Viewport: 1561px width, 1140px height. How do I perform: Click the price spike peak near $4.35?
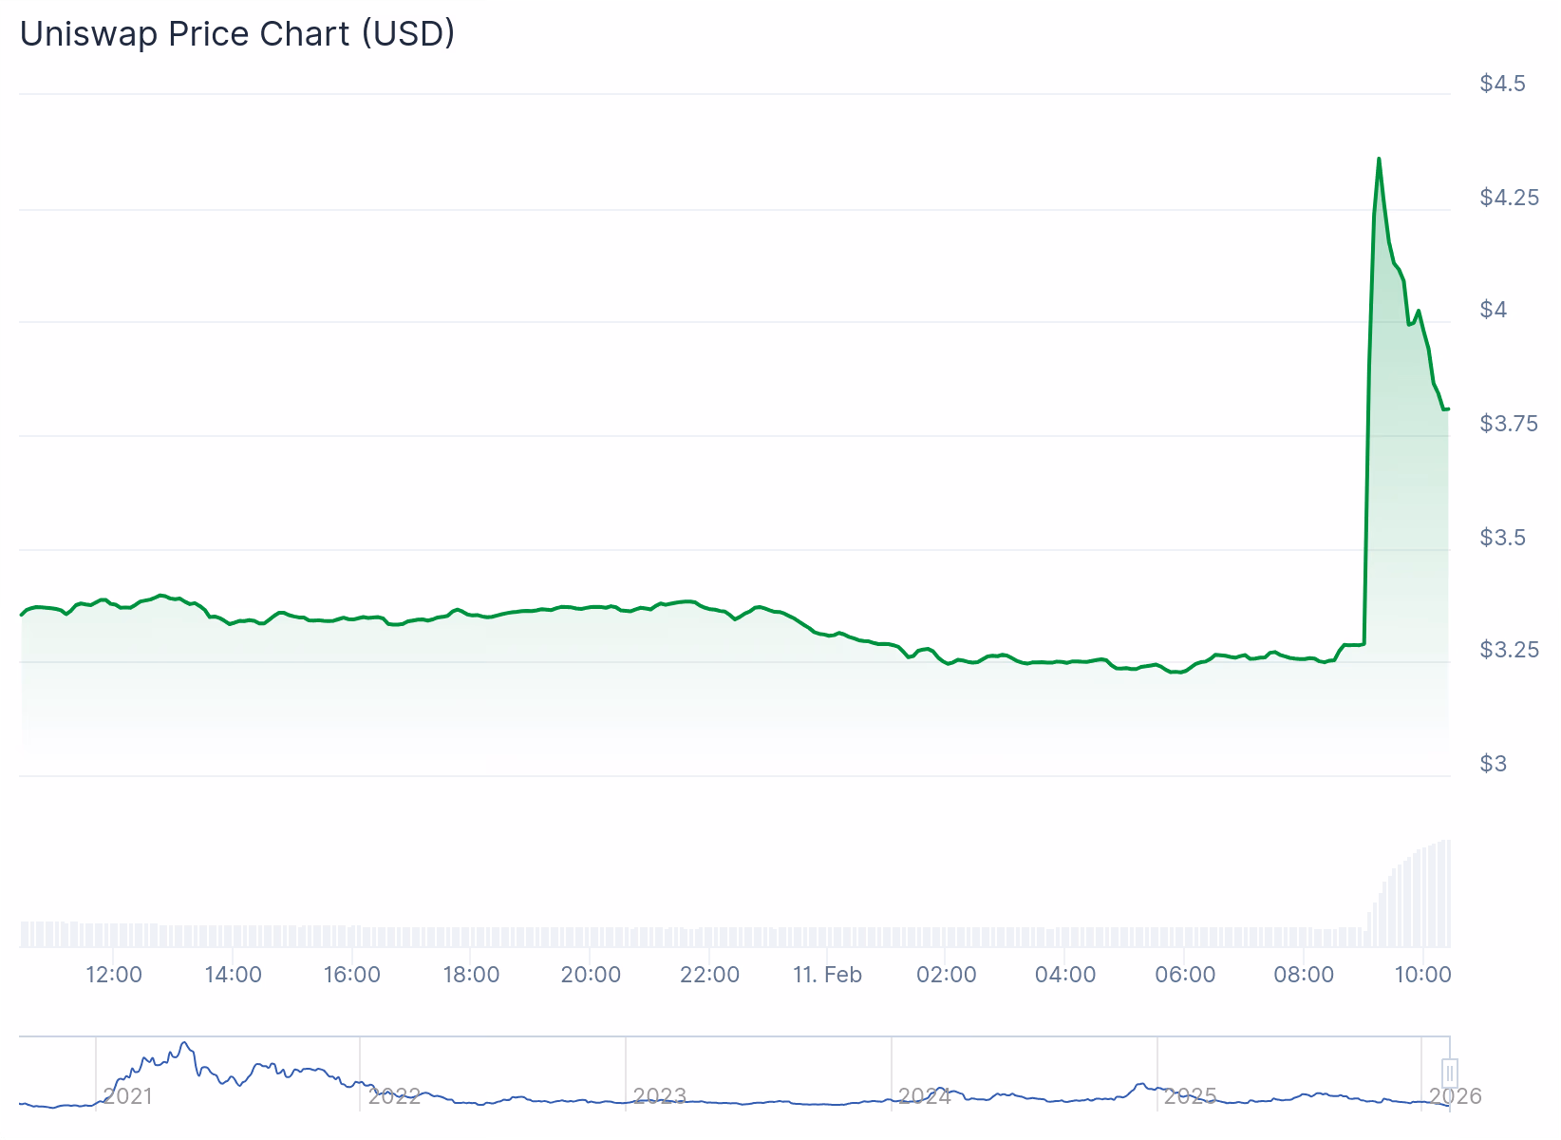[x=1379, y=160]
